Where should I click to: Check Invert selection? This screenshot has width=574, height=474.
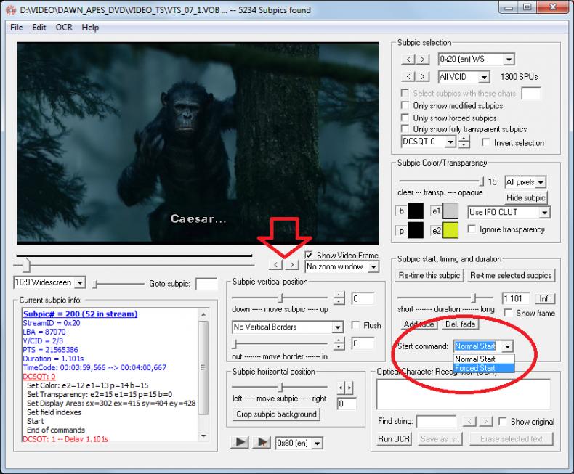click(486, 142)
